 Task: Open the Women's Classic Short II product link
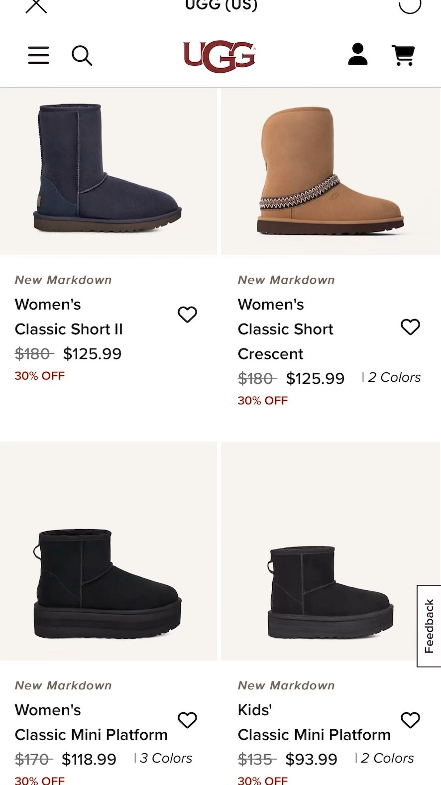(x=69, y=317)
